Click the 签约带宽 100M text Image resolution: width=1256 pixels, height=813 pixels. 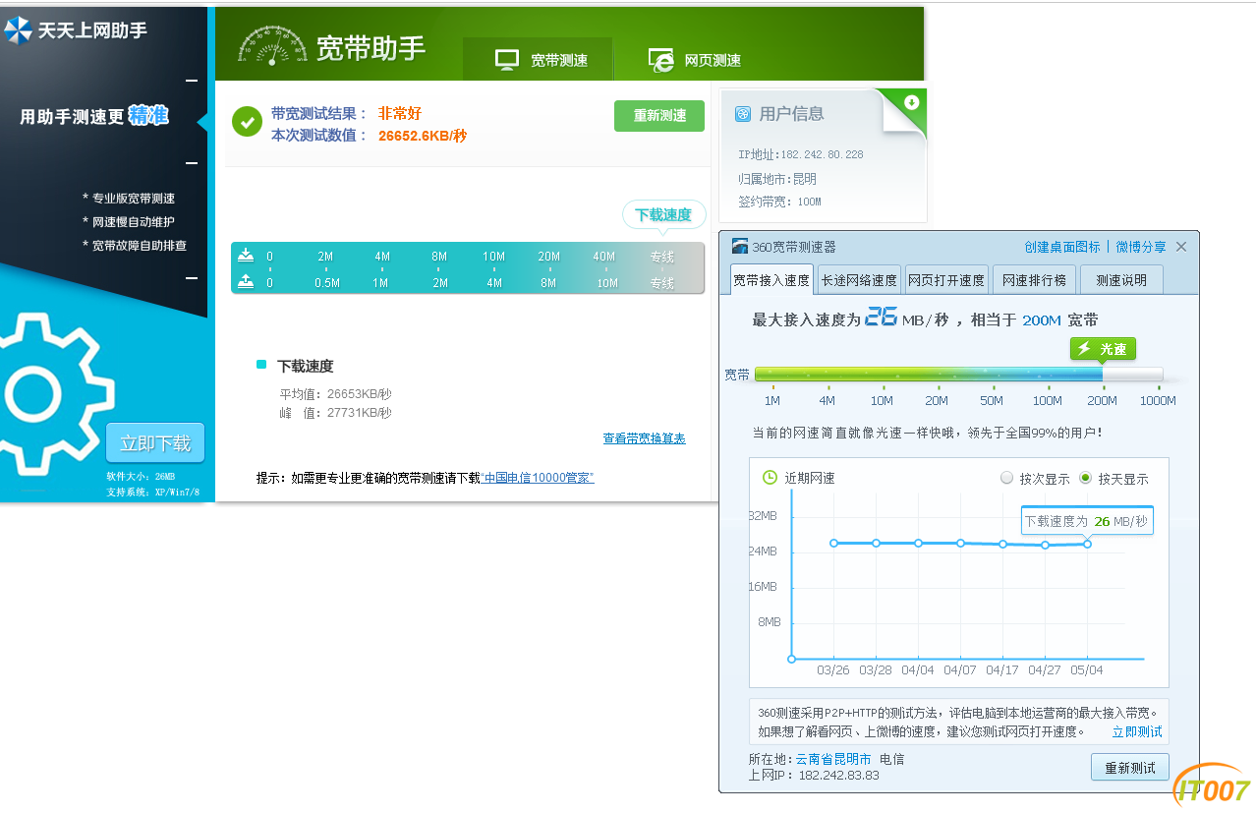click(x=780, y=202)
